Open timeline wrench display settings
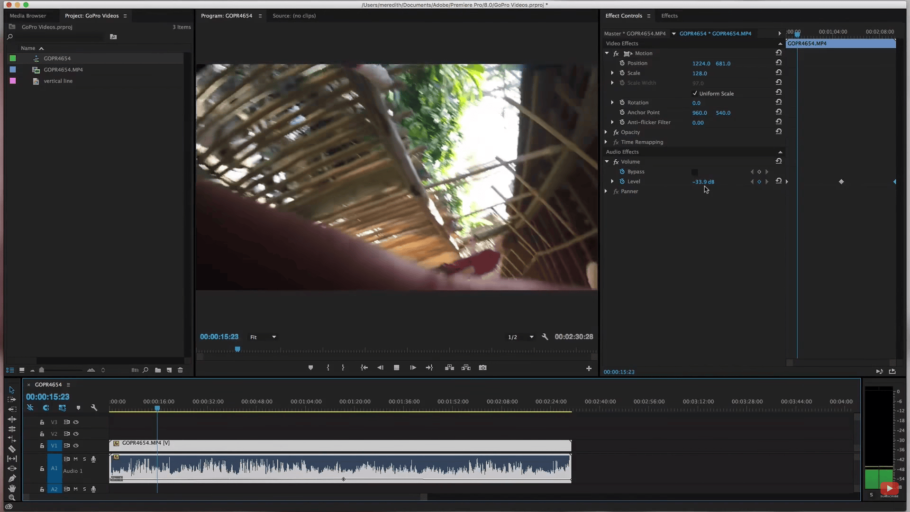Screen dimensions: 910x512 (x=94, y=408)
